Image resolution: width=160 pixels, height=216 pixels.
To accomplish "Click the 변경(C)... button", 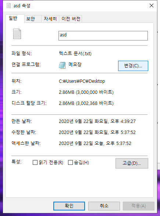I will tap(133, 66).
